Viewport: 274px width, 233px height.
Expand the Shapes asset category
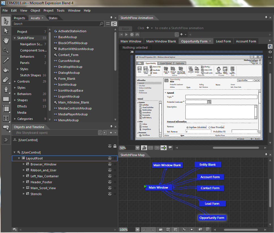coord(15,100)
